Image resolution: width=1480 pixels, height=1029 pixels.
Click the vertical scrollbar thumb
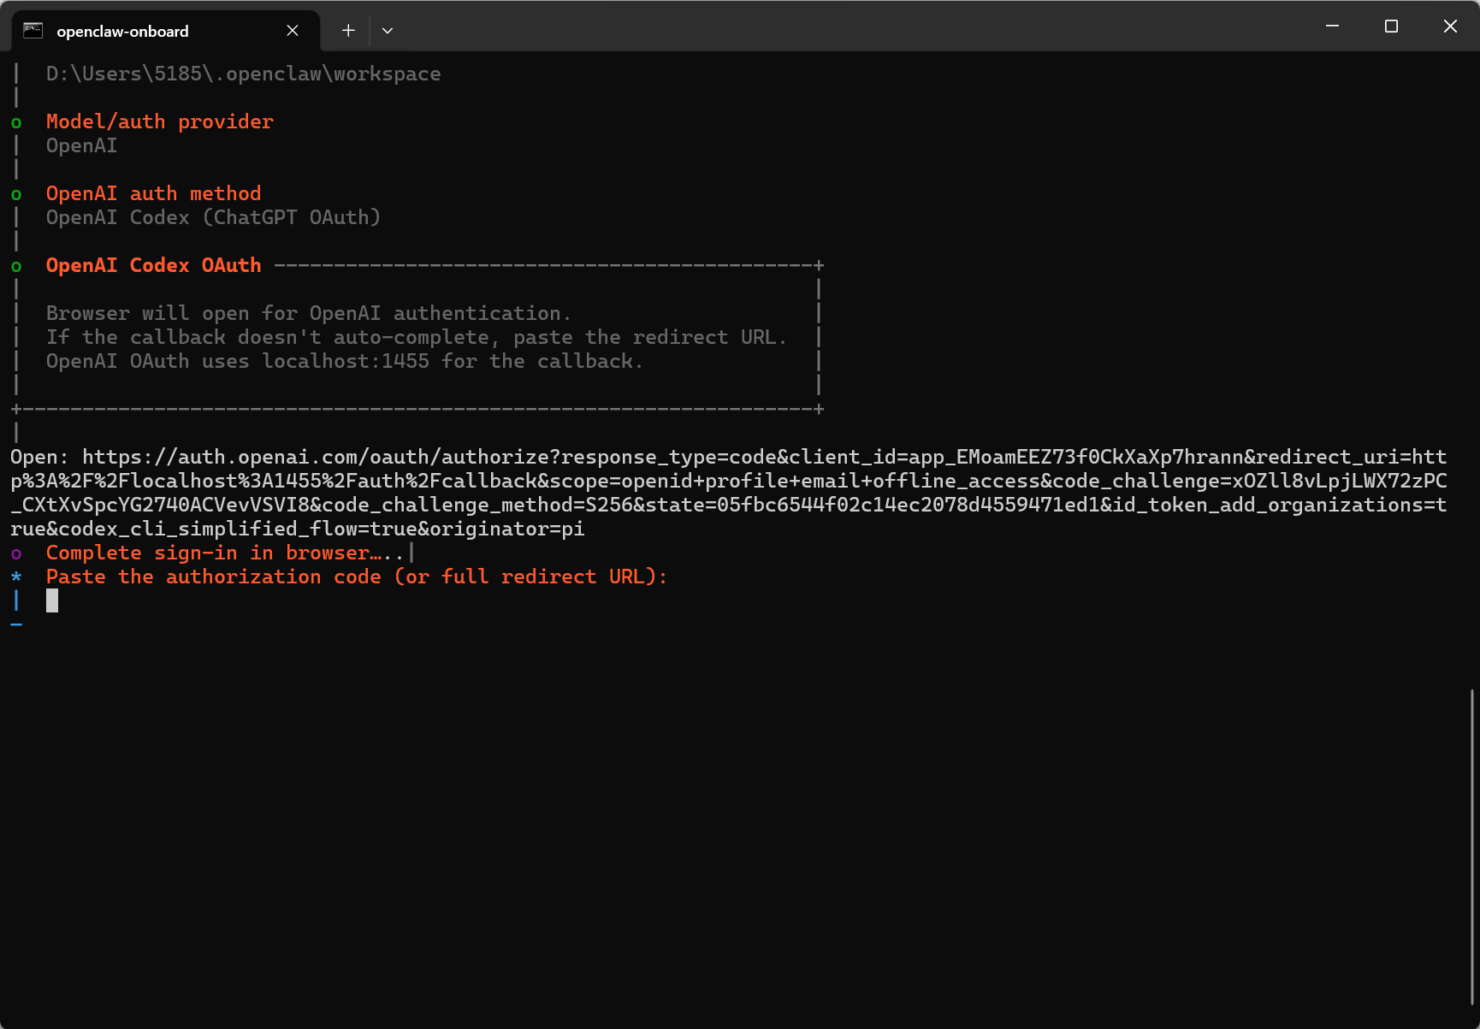pyautogui.click(x=1471, y=847)
